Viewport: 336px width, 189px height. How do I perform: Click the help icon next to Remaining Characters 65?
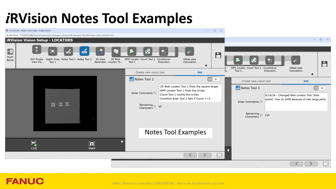pyautogui.click(x=155, y=106)
